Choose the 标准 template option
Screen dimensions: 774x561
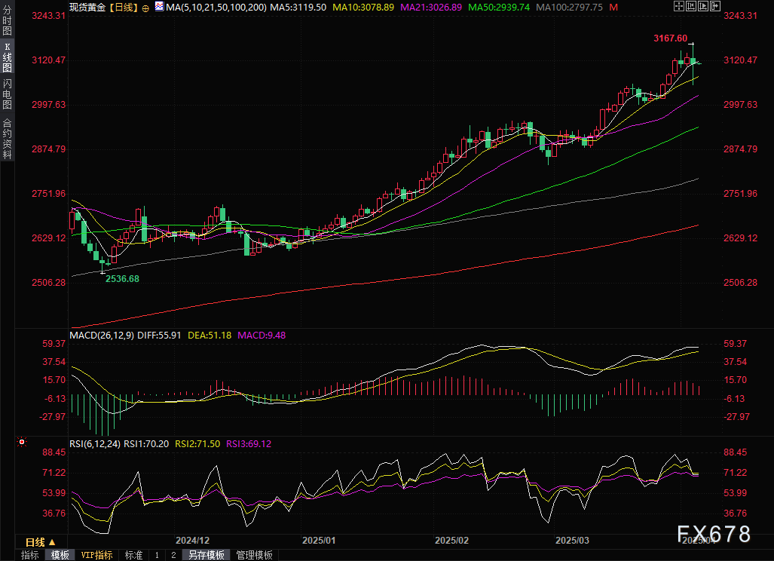click(133, 555)
